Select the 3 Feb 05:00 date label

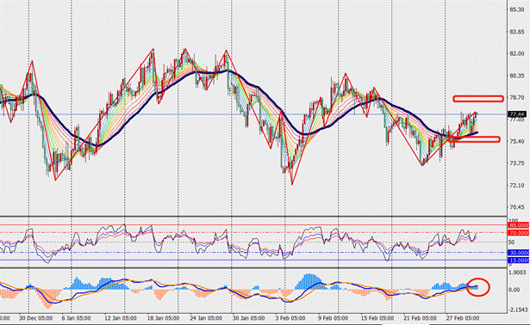[290, 318]
